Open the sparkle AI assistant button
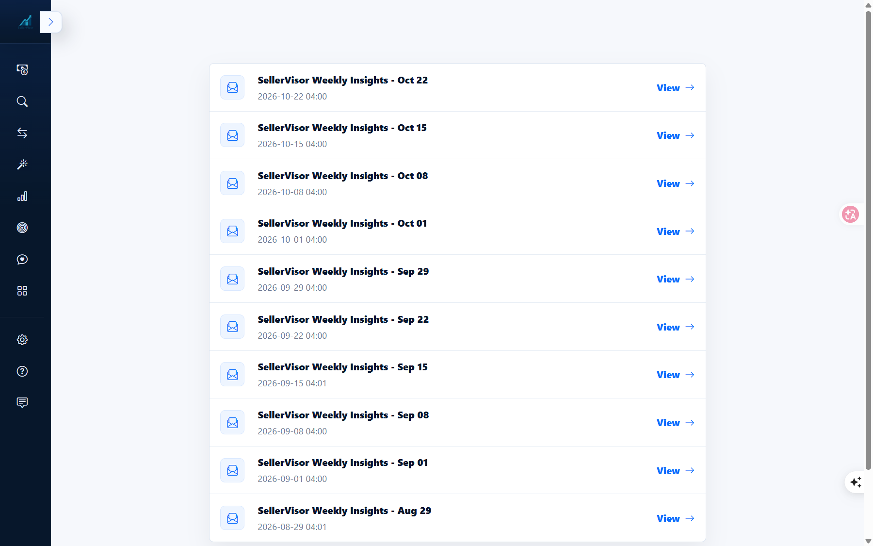The height and width of the screenshot is (546, 873). coord(856,482)
